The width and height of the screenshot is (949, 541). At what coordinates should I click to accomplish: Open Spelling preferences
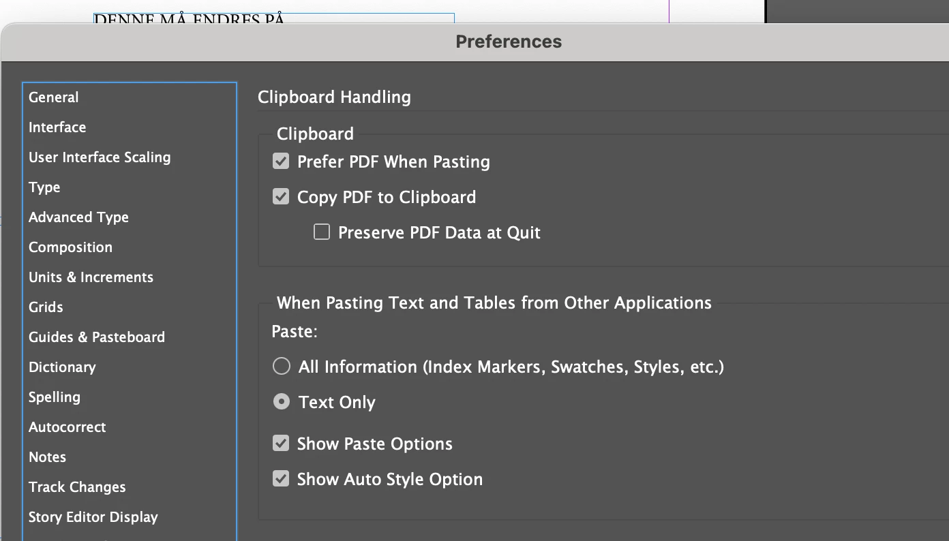coord(55,397)
